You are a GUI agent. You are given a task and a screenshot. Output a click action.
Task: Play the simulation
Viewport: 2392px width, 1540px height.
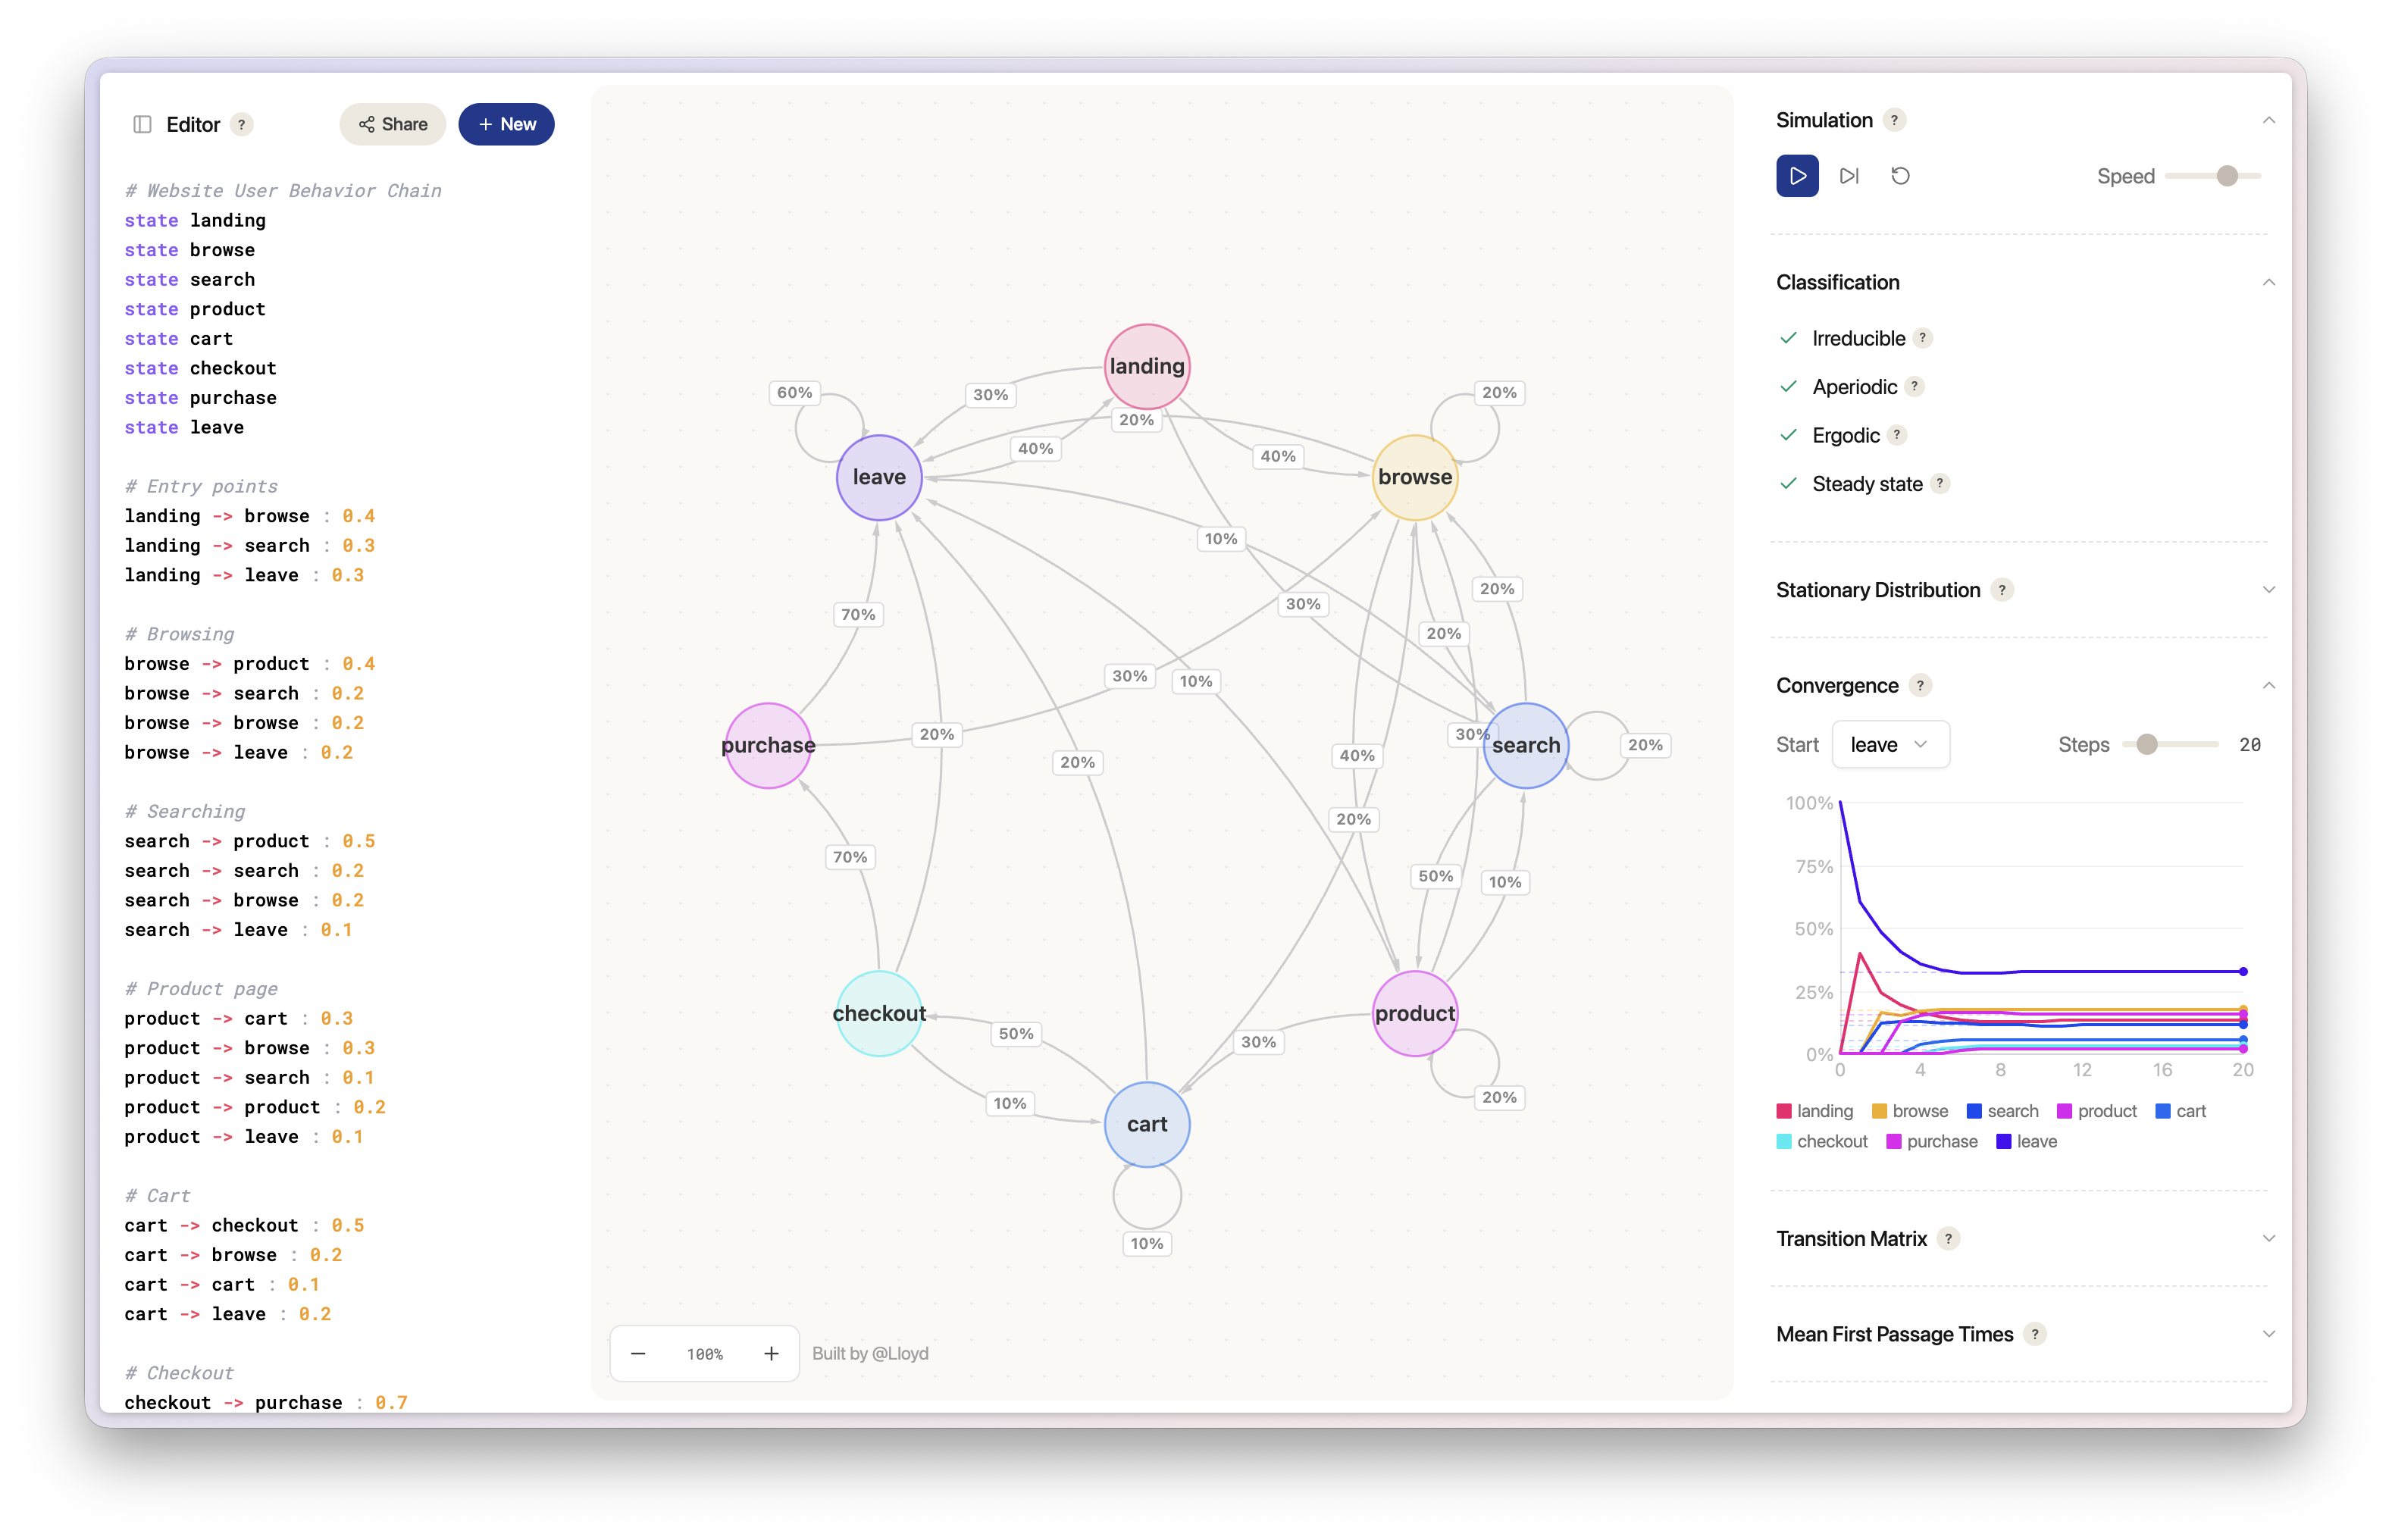pos(1797,175)
